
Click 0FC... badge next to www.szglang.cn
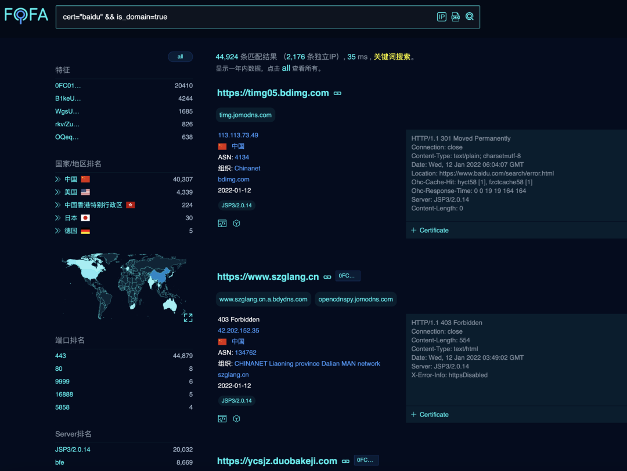tap(348, 276)
